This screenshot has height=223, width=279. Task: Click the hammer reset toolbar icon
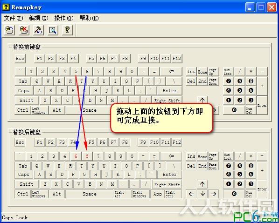tap(38, 30)
